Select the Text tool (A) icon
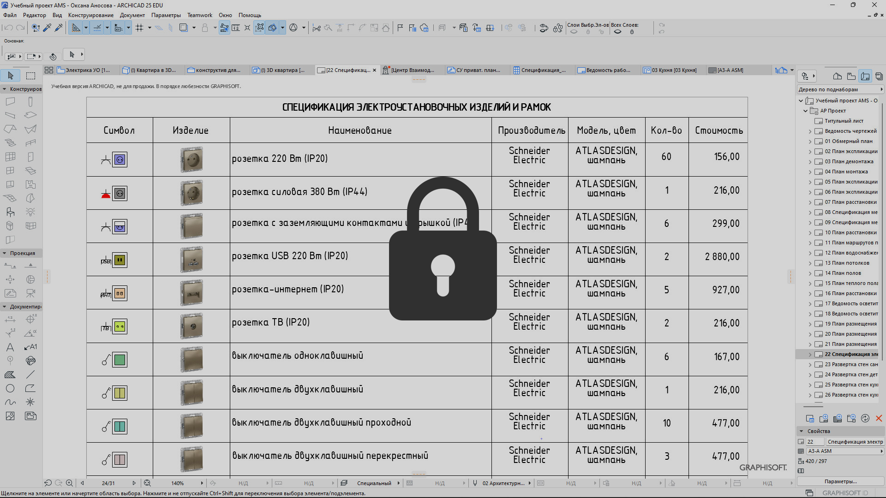 (x=10, y=347)
